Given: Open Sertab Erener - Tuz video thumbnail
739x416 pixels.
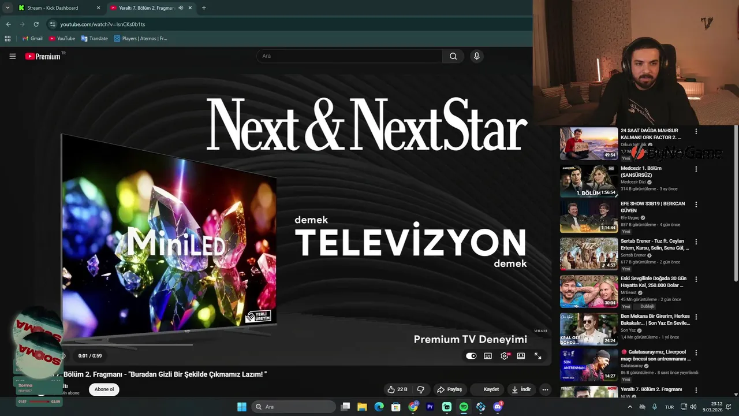Looking at the screenshot, I should point(589,254).
